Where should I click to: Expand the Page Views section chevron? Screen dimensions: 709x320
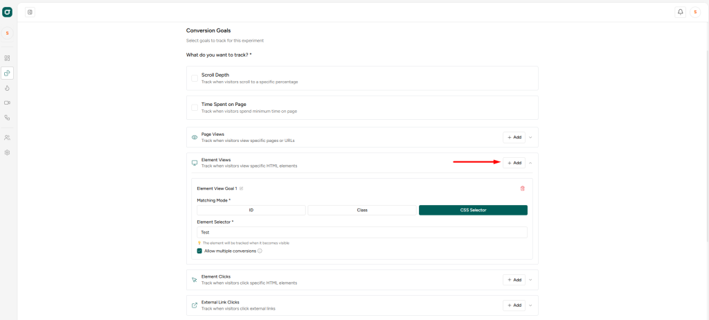point(530,137)
